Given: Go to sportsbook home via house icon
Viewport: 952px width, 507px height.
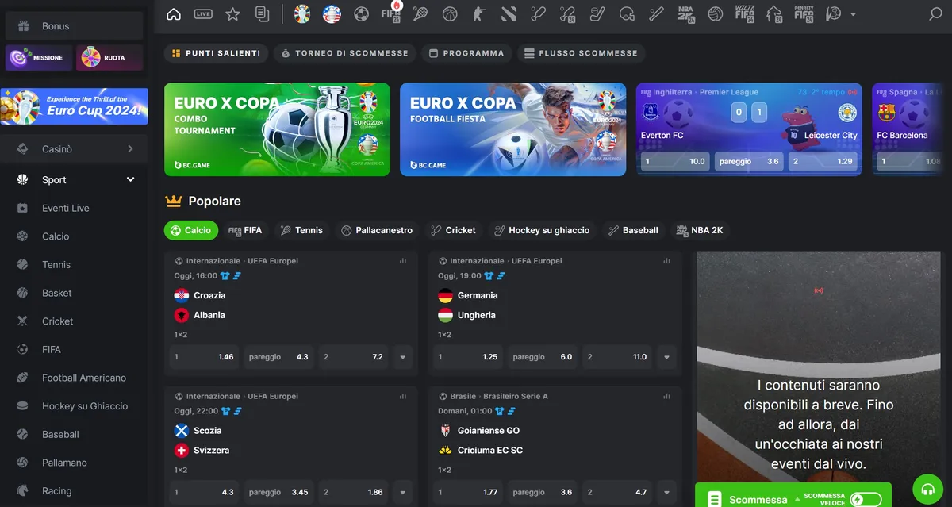Looking at the screenshot, I should coord(174,13).
